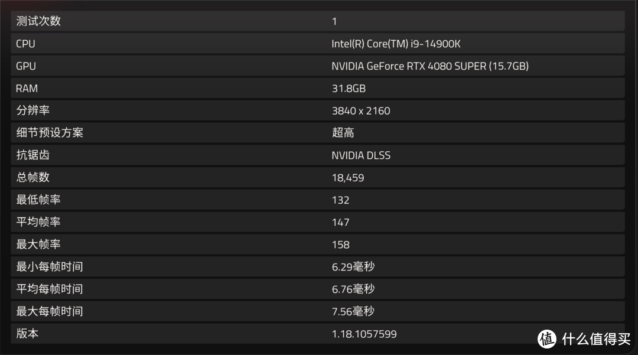The height and width of the screenshot is (355, 638).
Task: Click the 158 maximum framerate value
Action: coord(341,245)
